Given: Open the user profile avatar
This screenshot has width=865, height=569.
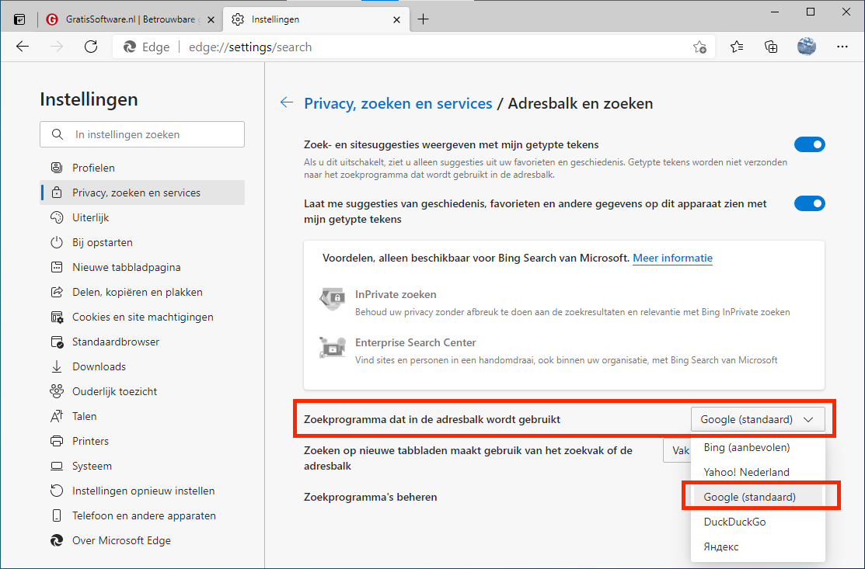Looking at the screenshot, I should point(807,47).
